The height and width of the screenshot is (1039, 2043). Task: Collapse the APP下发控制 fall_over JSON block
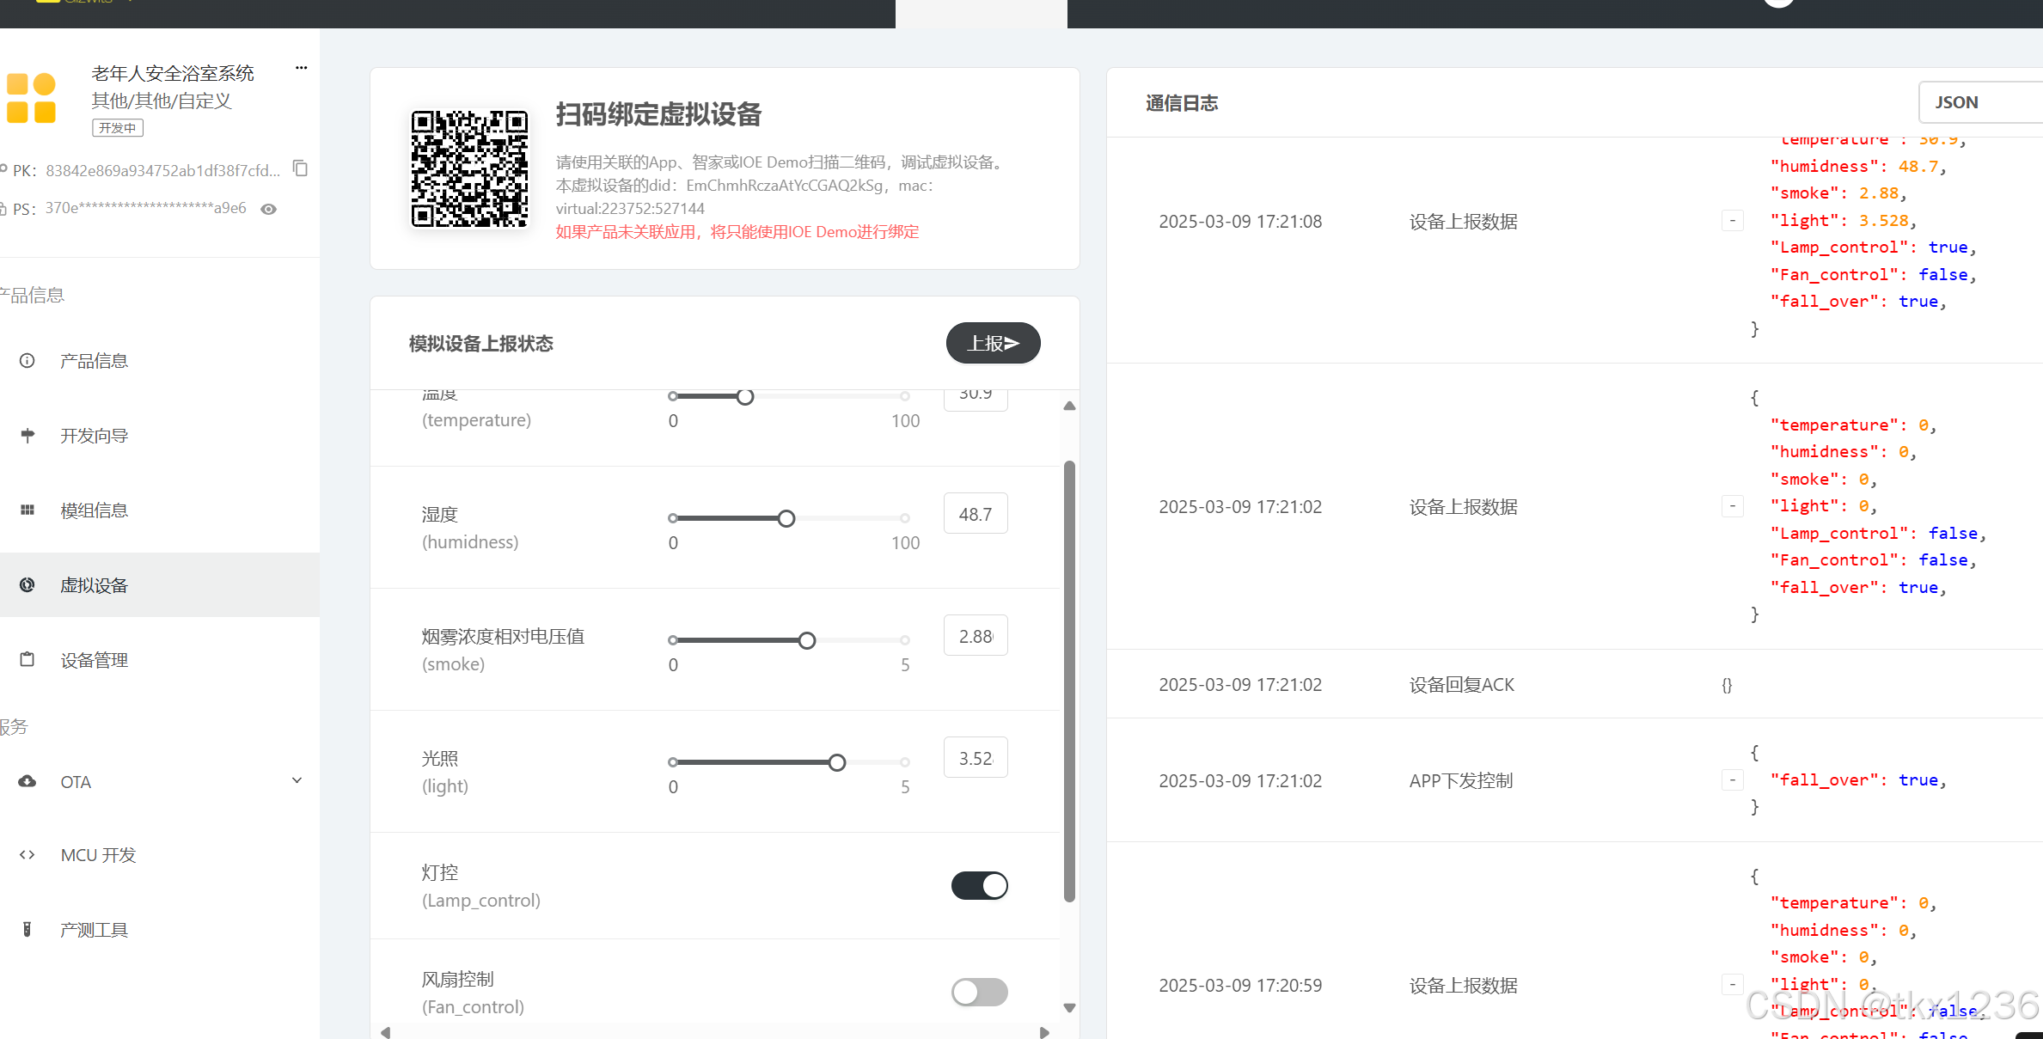[x=1733, y=780]
